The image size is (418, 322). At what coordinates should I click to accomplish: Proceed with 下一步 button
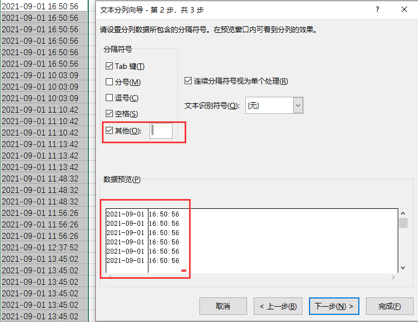coord(334,306)
